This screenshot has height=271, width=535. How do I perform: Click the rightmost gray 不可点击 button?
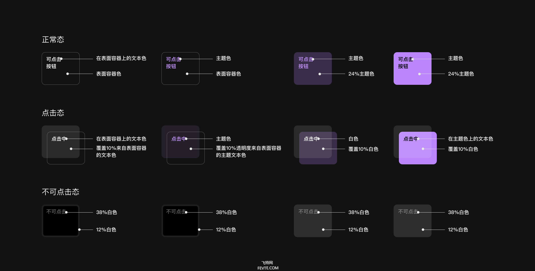click(x=412, y=221)
